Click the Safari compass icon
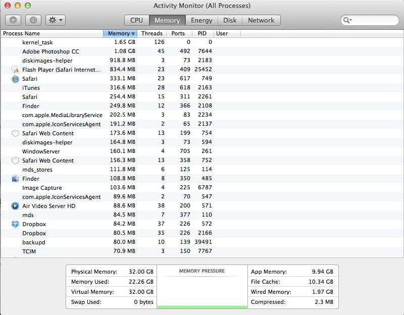The image size is (404, 315). (15, 79)
